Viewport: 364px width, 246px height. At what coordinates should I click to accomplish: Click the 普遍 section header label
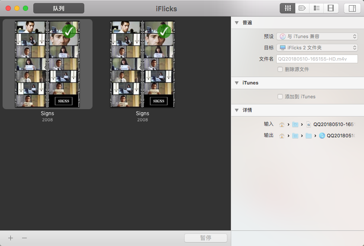247,23
